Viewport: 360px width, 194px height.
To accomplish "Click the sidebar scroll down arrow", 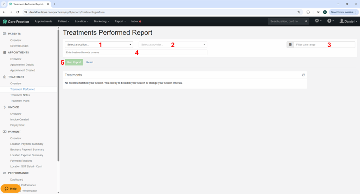I will 58,192.
